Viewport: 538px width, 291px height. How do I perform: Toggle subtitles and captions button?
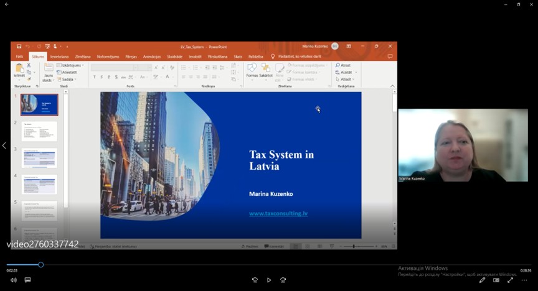click(x=27, y=280)
